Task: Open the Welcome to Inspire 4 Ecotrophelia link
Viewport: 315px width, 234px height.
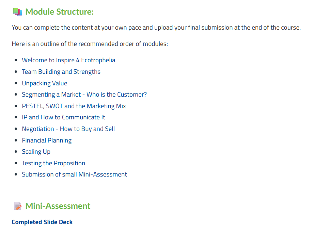Action: (68, 60)
